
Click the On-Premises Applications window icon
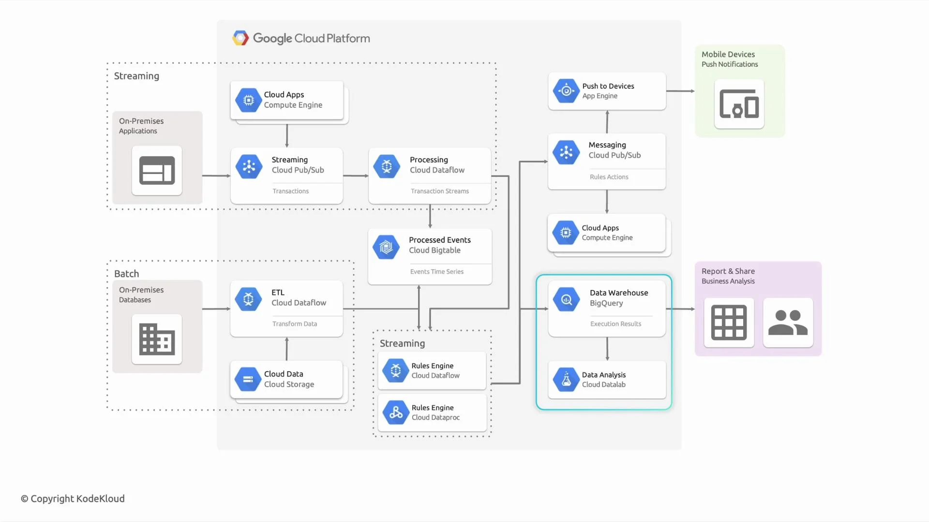pos(157,171)
